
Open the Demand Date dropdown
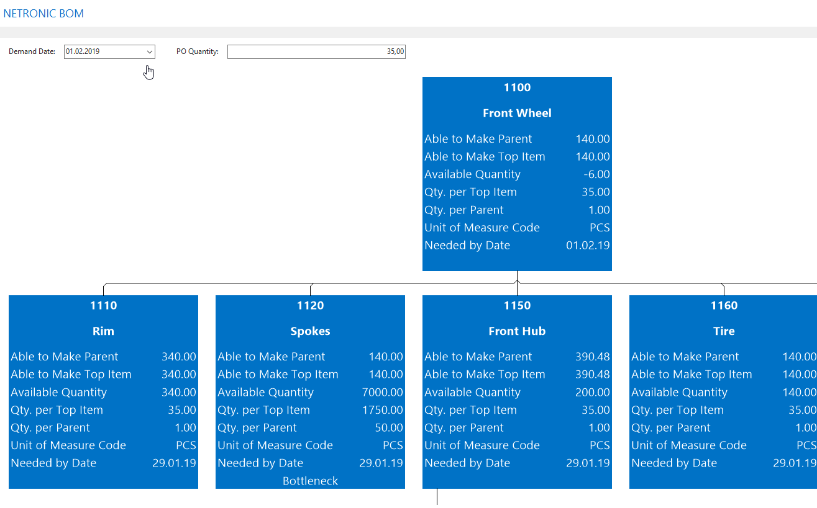149,51
